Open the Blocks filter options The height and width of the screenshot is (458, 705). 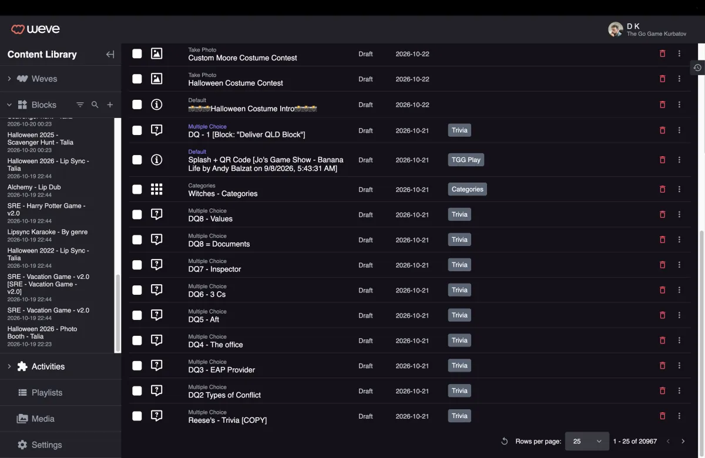[x=80, y=105]
